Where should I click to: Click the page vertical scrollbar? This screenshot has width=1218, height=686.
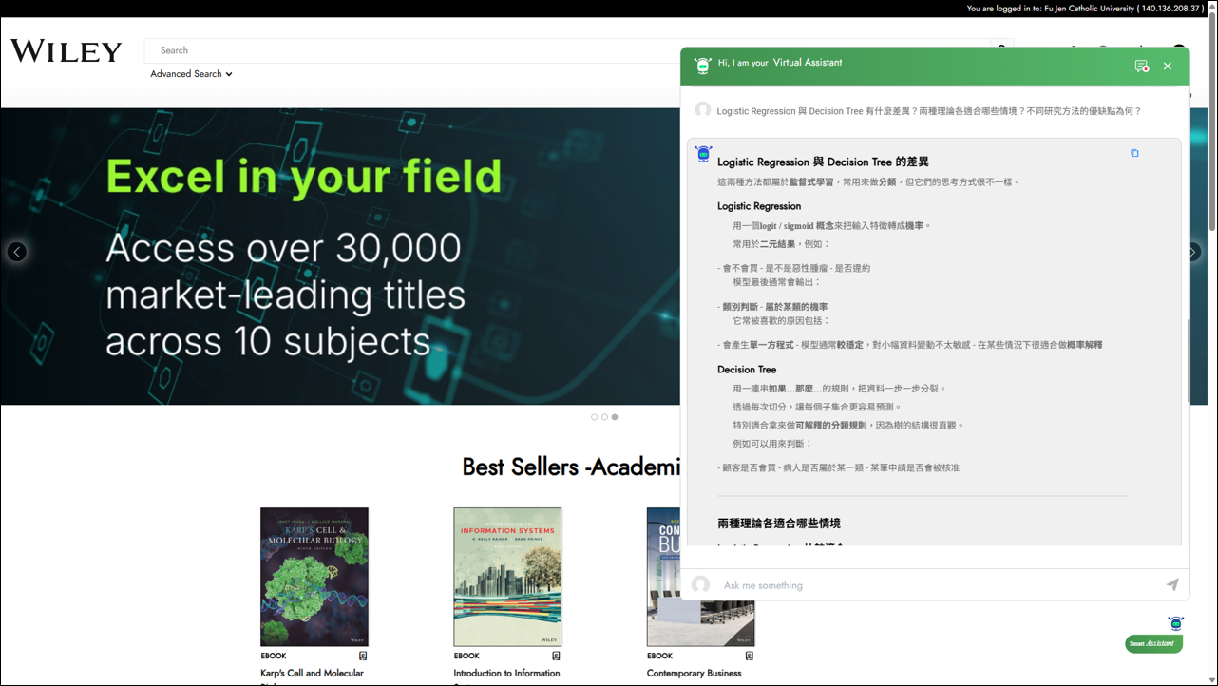(x=1211, y=124)
